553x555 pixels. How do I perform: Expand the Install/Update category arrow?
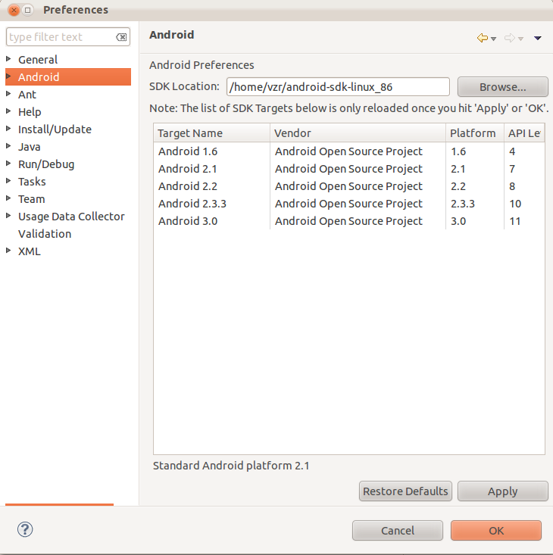pyautogui.click(x=9, y=129)
